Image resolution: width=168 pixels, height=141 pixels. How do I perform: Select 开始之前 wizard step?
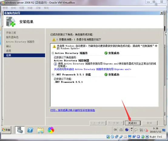click(11, 33)
